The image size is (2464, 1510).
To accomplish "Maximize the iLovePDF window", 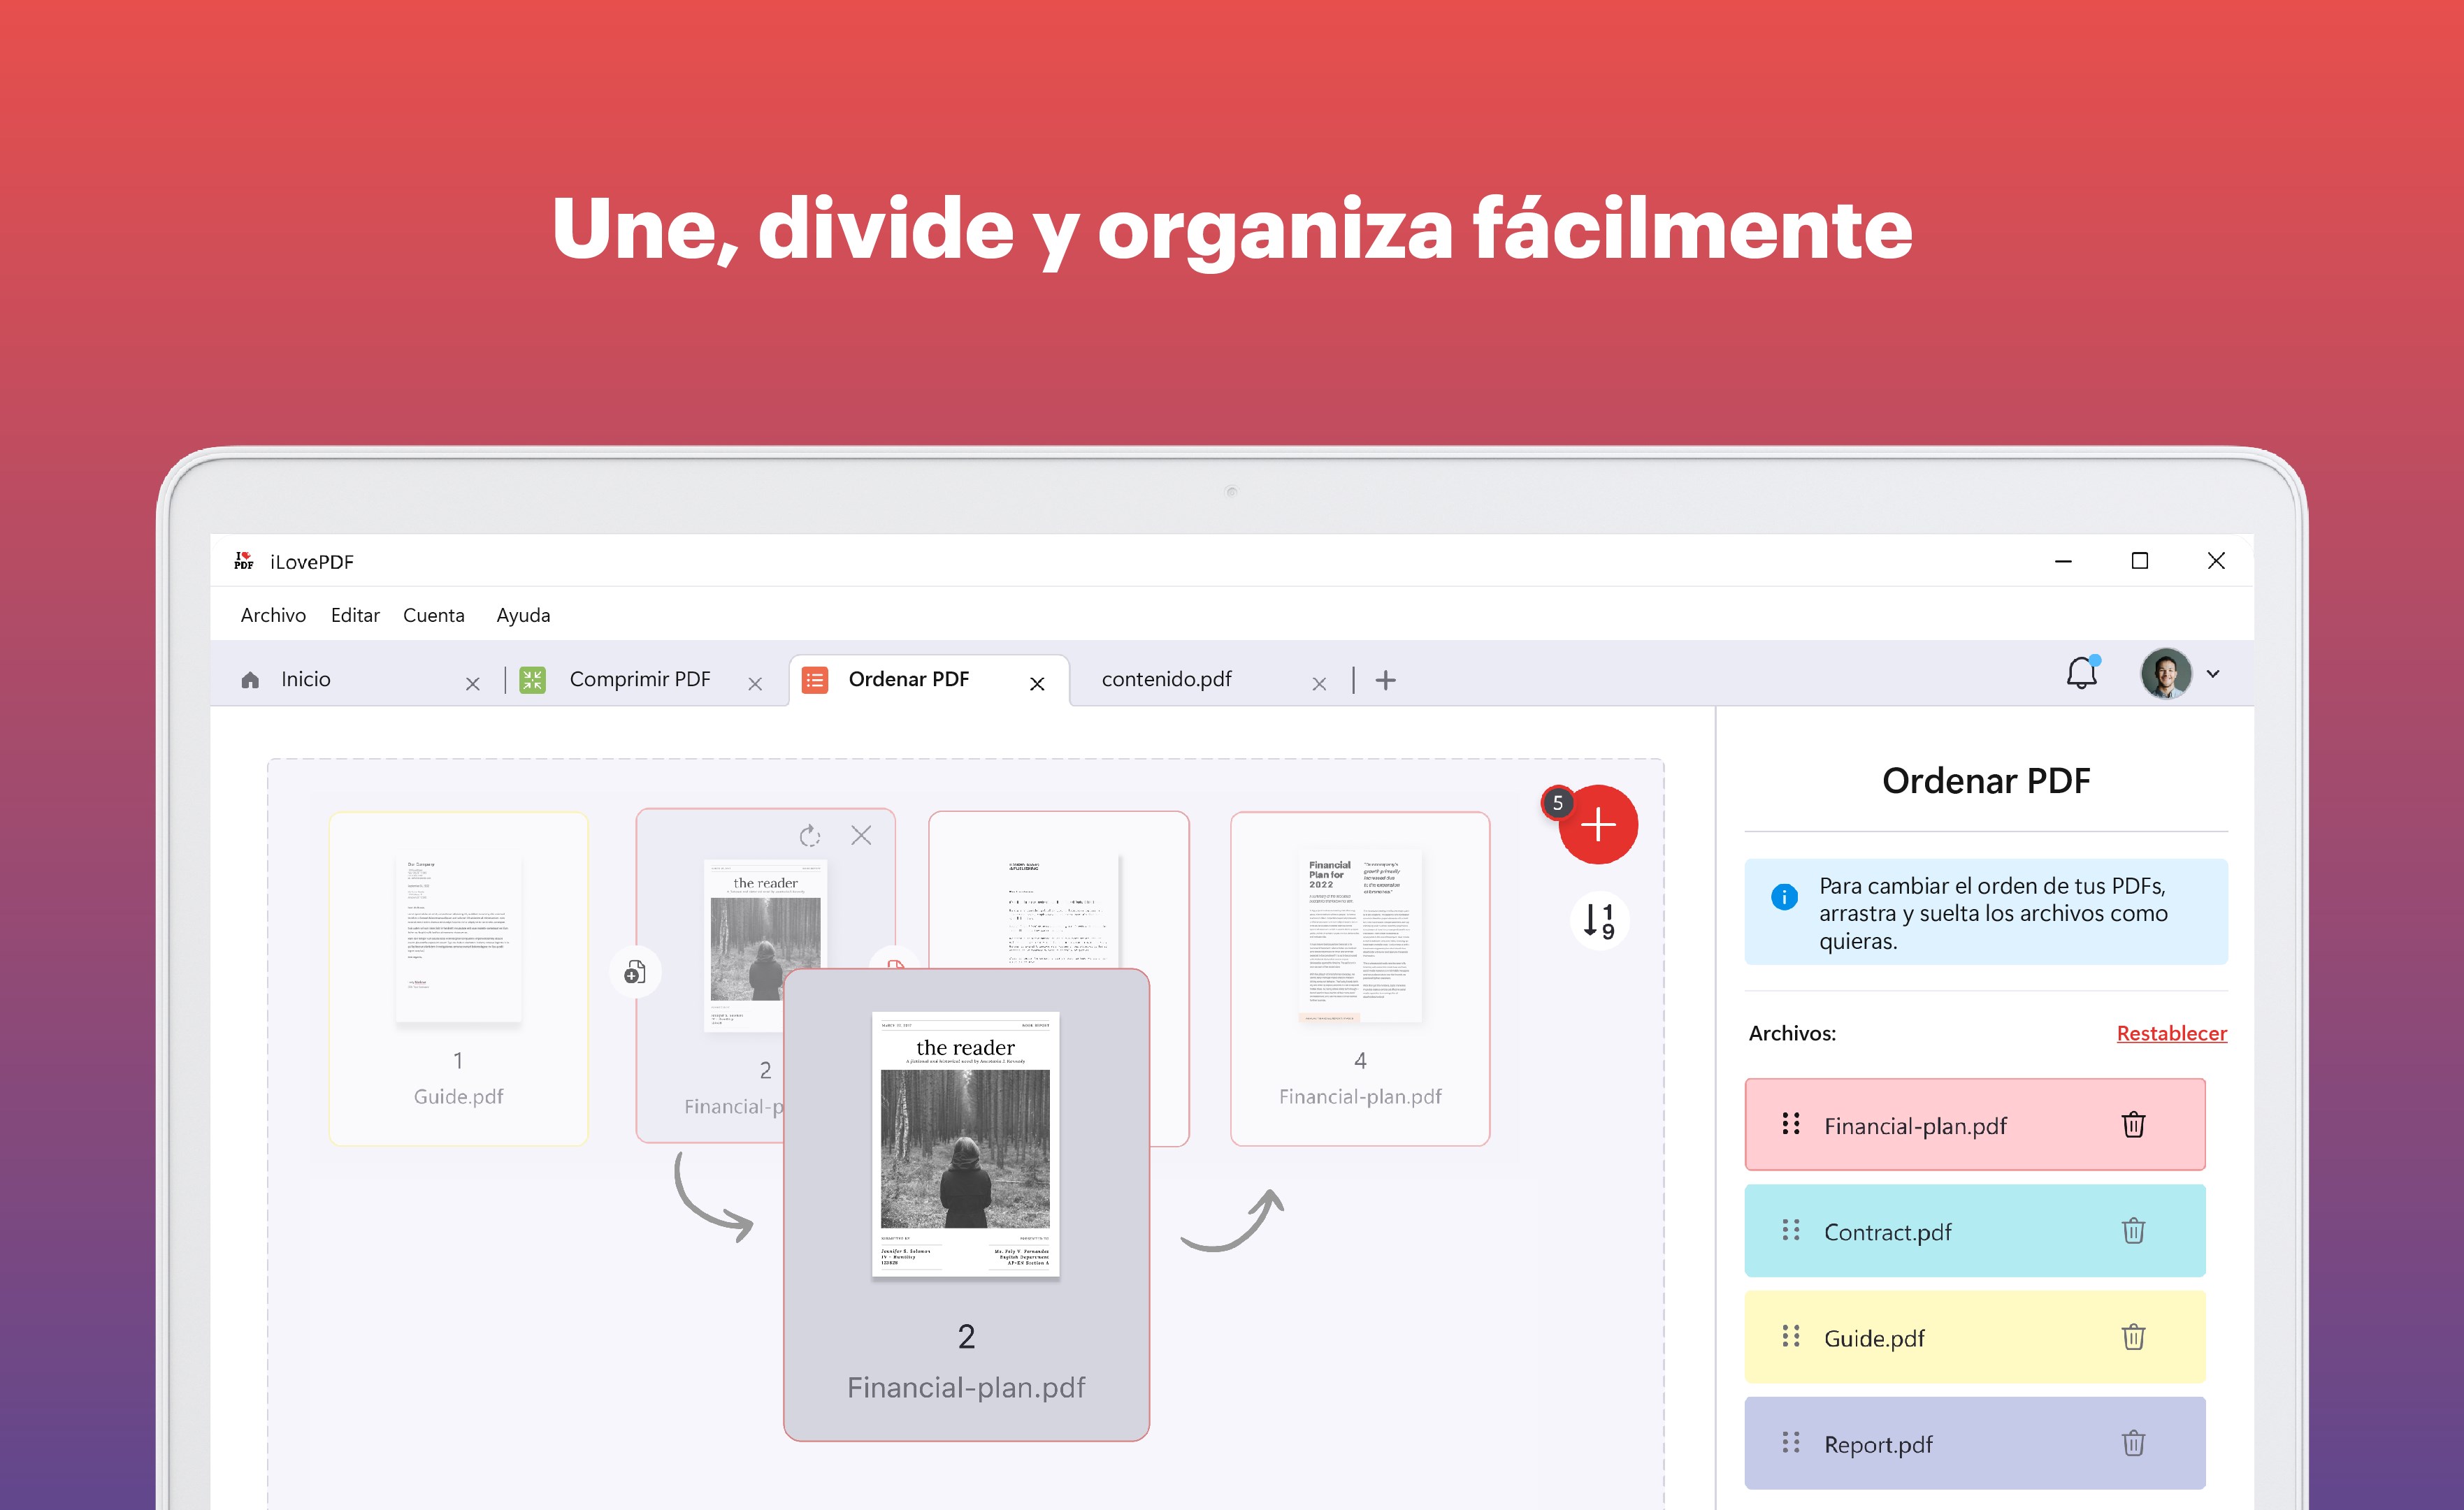I will click(x=2139, y=560).
